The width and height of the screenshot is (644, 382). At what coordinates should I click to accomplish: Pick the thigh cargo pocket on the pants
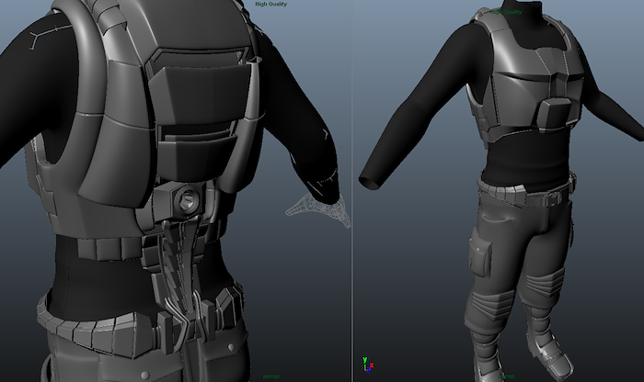pyautogui.click(x=480, y=253)
